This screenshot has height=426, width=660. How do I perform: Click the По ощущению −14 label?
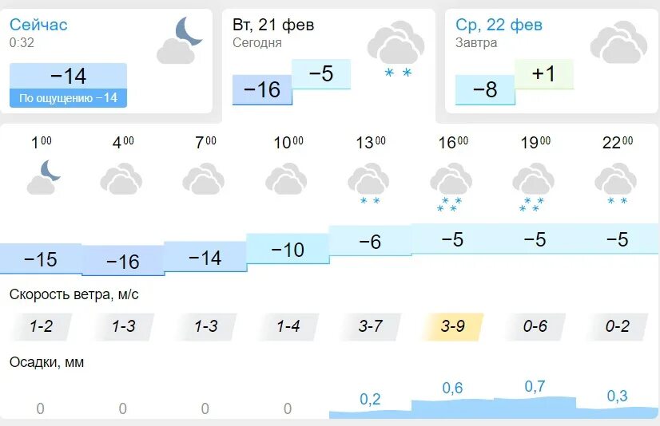click(68, 98)
